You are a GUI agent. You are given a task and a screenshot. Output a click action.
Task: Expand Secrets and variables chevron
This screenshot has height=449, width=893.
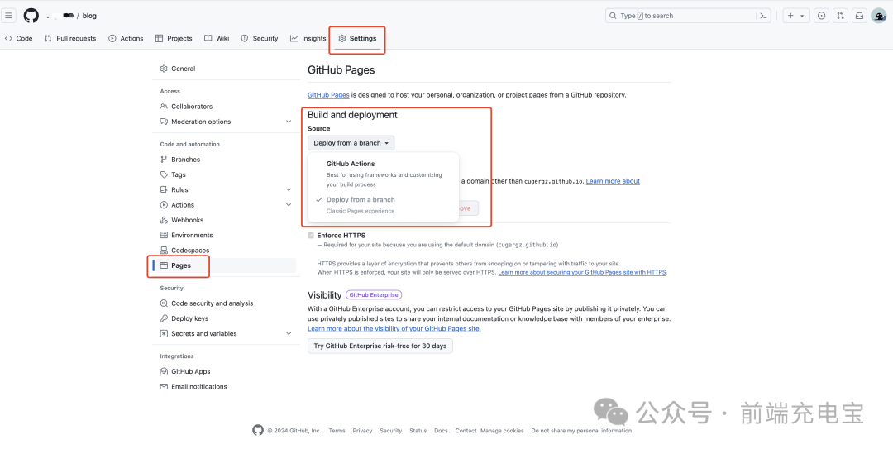[x=289, y=334]
